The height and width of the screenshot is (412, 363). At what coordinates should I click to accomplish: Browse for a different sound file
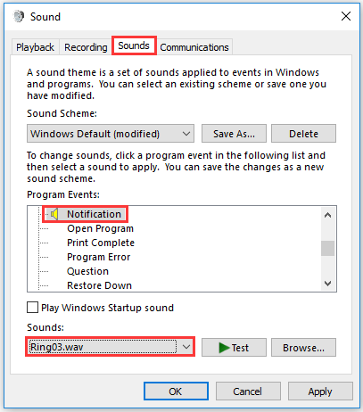(x=303, y=347)
